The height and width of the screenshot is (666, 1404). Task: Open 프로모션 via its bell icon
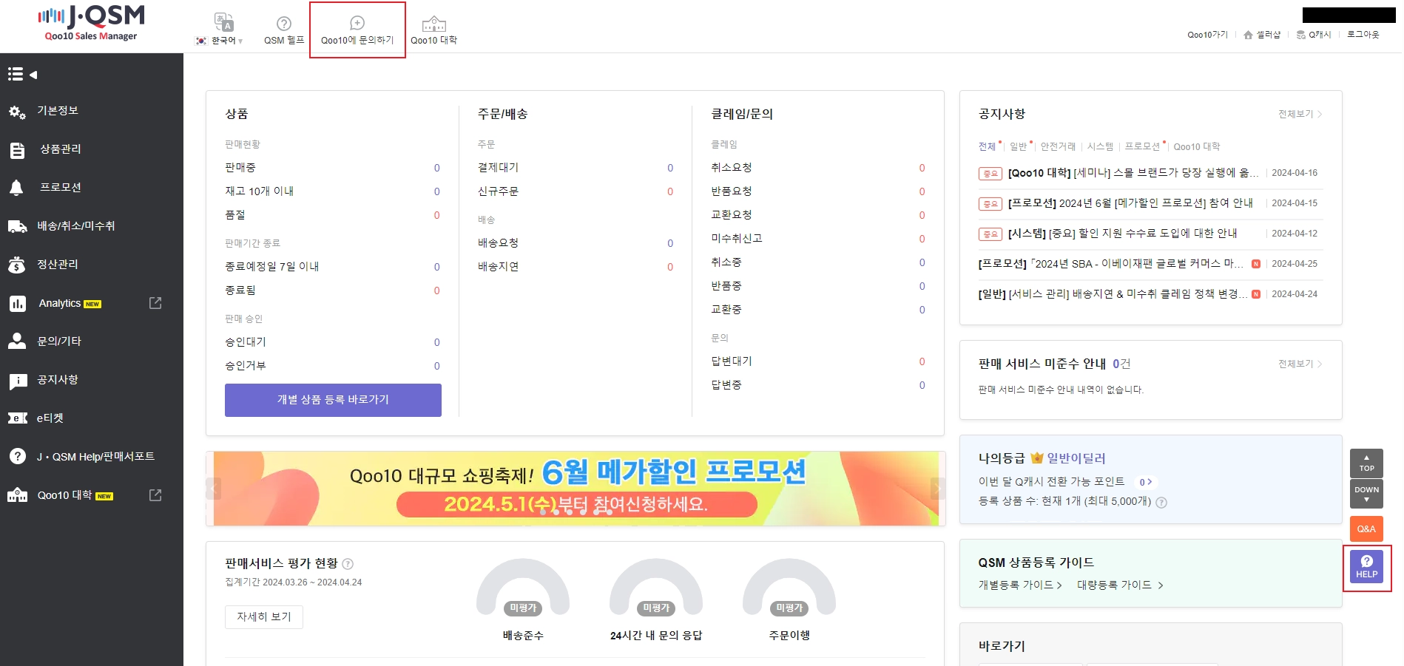point(16,188)
